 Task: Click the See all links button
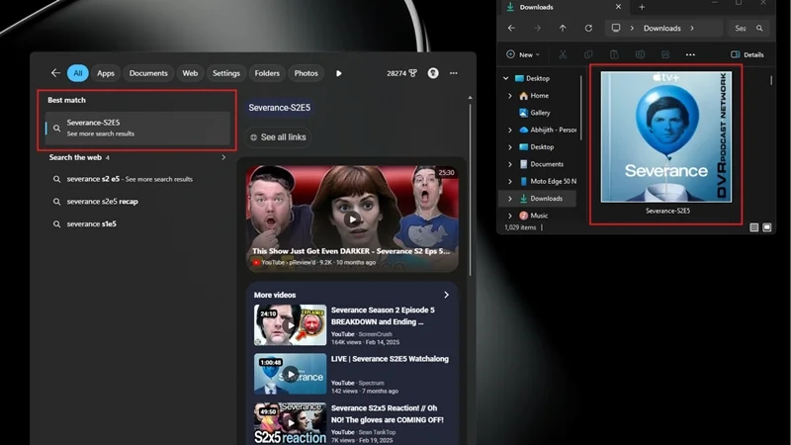click(x=278, y=137)
